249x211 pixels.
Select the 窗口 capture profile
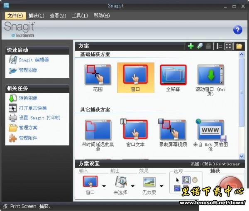136,78
